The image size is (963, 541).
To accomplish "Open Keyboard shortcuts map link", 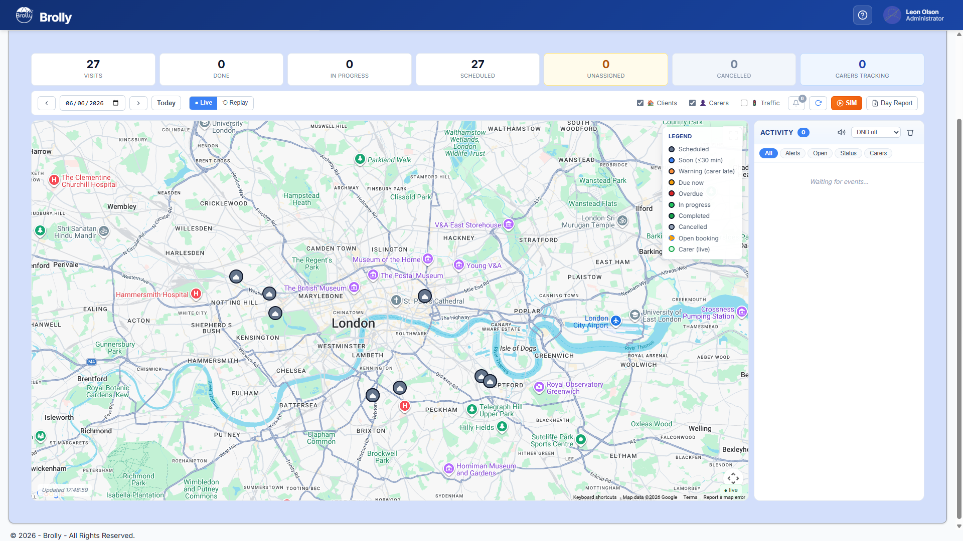I will [x=594, y=497].
